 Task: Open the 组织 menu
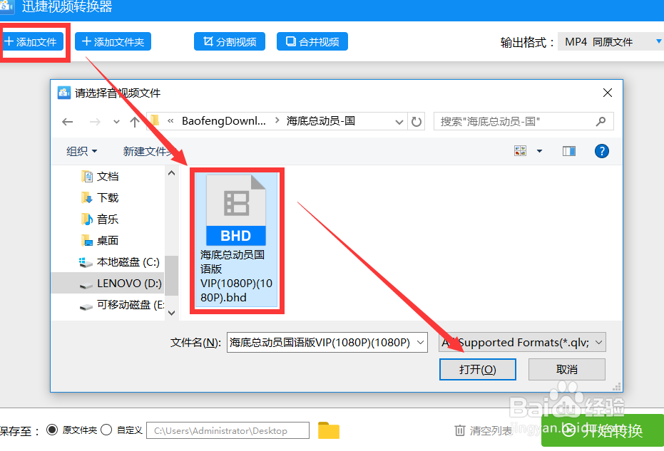tap(82, 151)
